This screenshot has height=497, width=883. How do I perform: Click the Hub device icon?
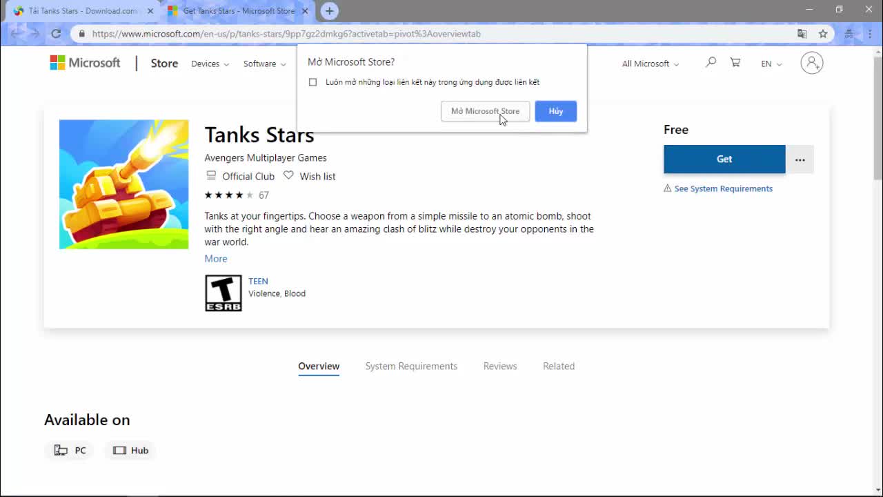tap(119, 450)
